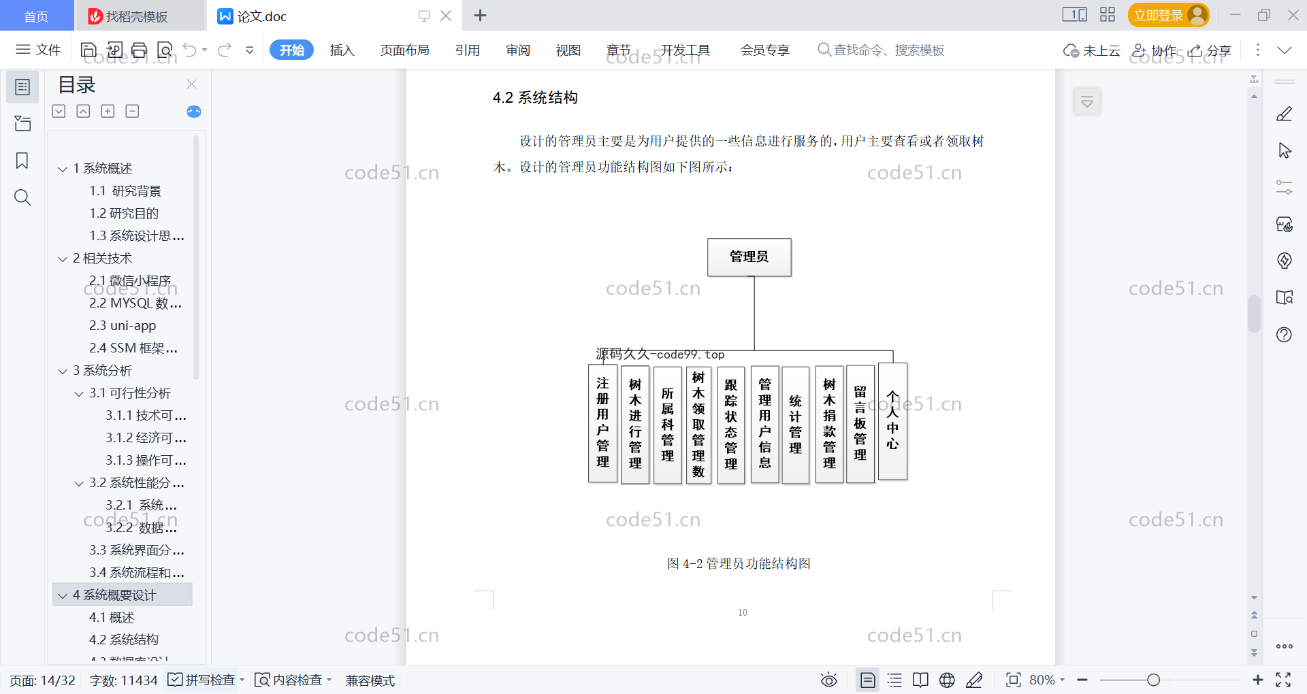Click the zoom slider handle
1307x694 pixels.
pos(1153,680)
